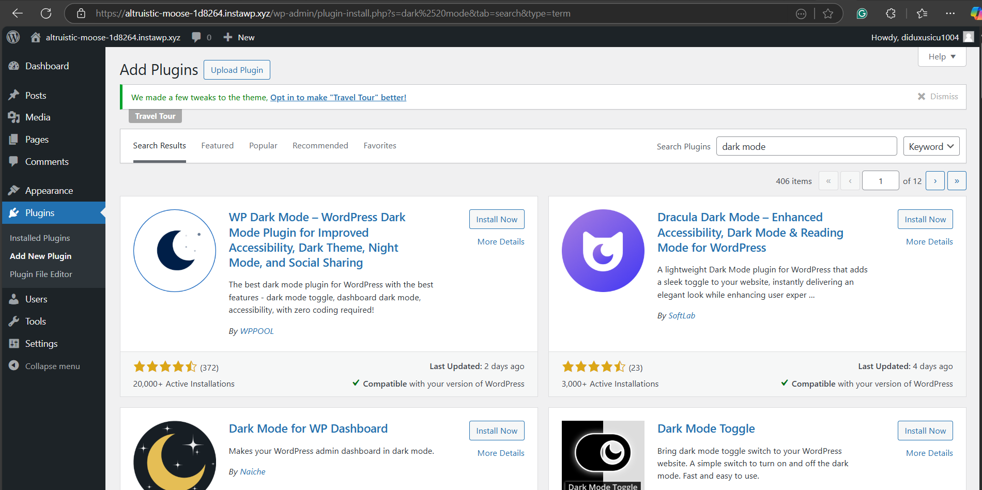Screen dimensions: 982x490
Task: Open Dark Mode Toggle title link
Action: point(706,428)
